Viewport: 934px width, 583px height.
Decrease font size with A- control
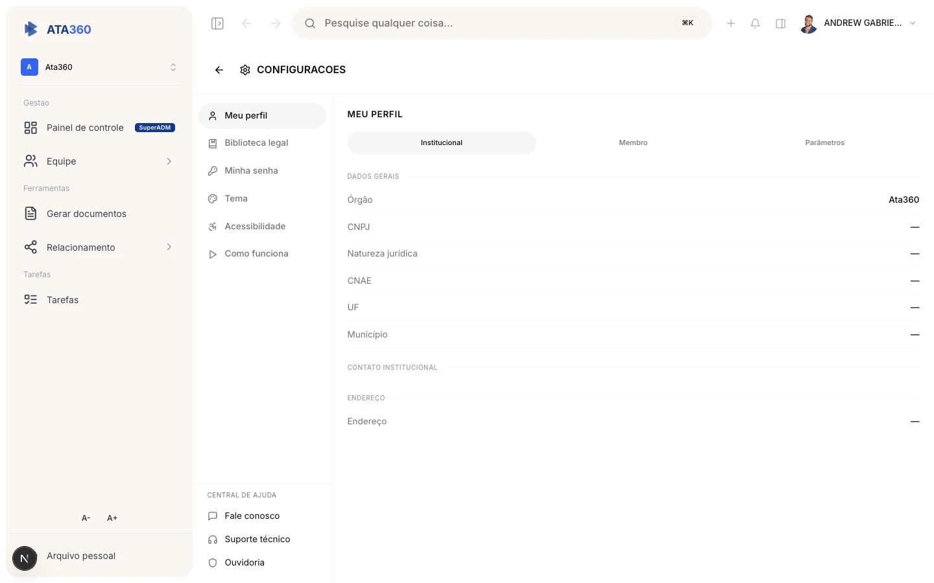[86, 518]
